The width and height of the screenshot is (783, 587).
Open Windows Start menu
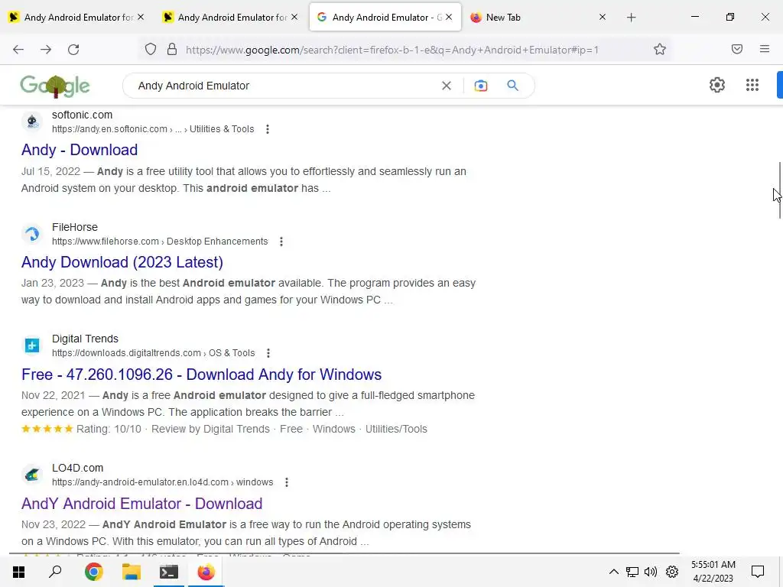click(18, 572)
